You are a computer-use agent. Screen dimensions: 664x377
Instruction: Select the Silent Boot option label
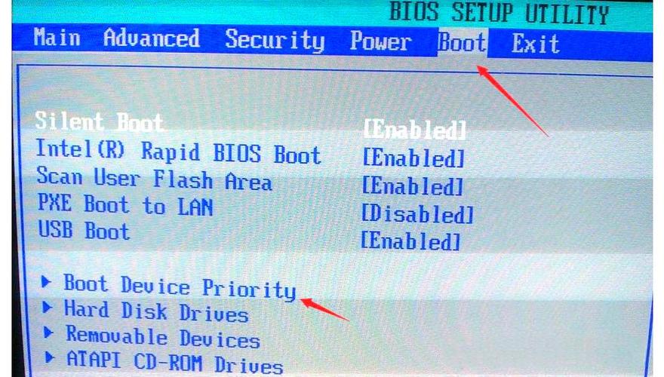click(99, 122)
